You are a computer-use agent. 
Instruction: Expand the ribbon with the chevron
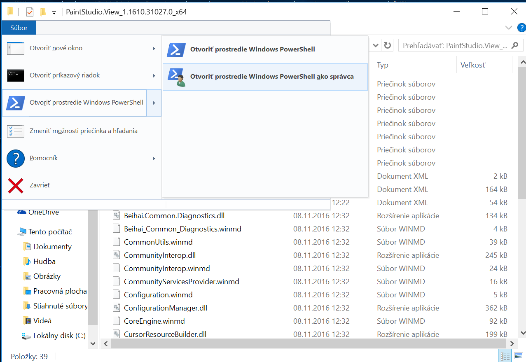point(508,28)
